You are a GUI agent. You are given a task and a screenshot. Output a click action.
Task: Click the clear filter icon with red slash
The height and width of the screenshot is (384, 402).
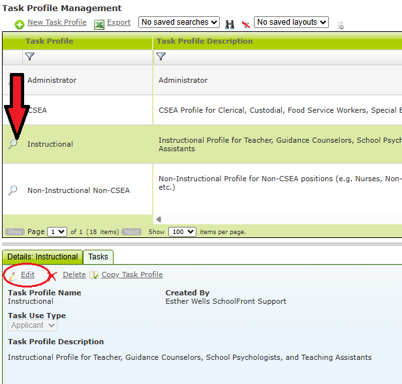pyautogui.click(x=245, y=24)
